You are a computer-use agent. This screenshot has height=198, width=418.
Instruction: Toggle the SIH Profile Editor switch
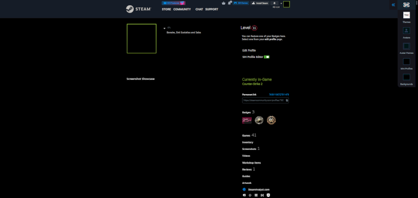point(266,57)
